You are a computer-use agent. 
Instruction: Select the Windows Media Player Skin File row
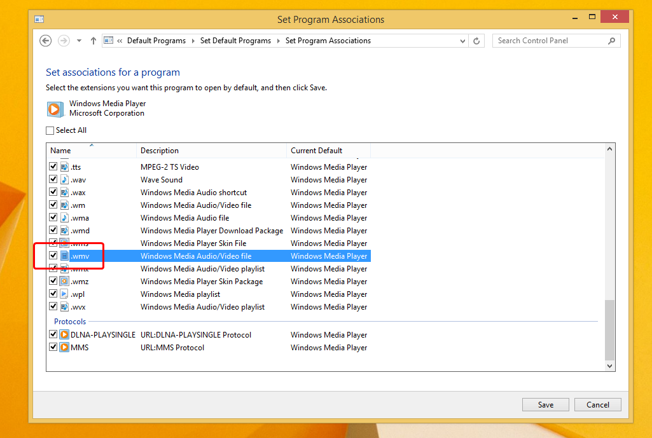pyautogui.click(x=208, y=243)
